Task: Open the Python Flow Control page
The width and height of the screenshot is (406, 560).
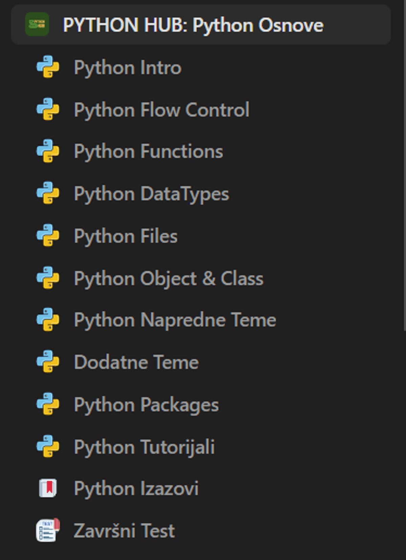Action: click(x=161, y=110)
